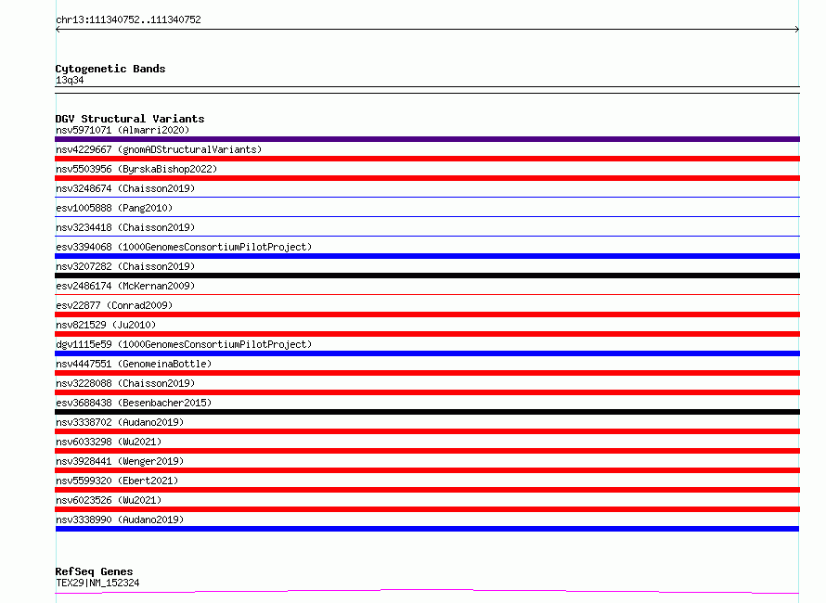Select the DGV Structural Variants track heading

(130, 119)
